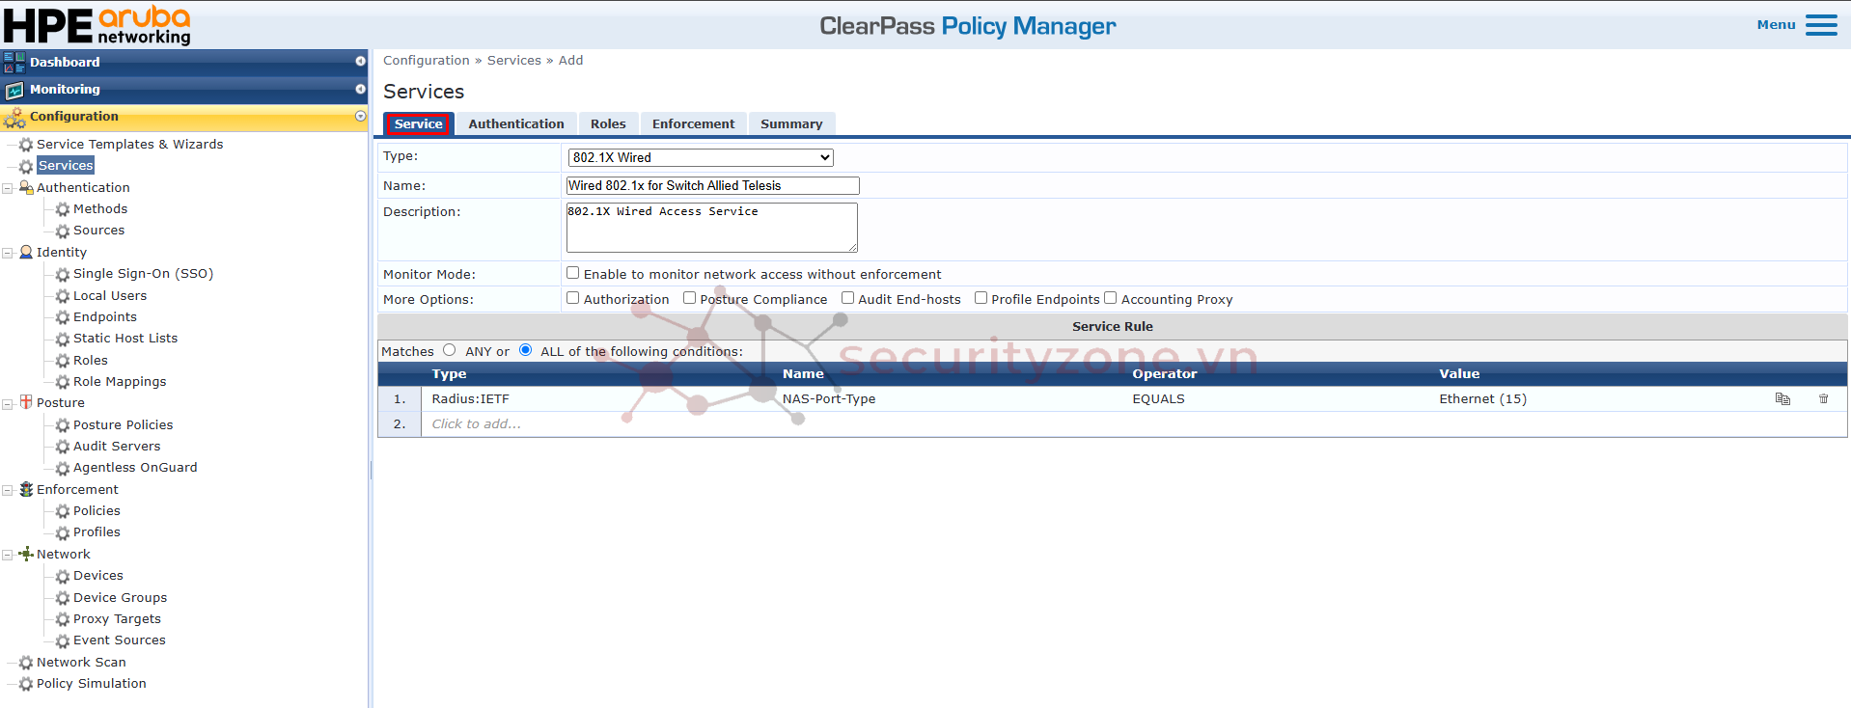Click gear icon beside Role Mappings
This screenshot has height=708, width=1851.
[63, 382]
